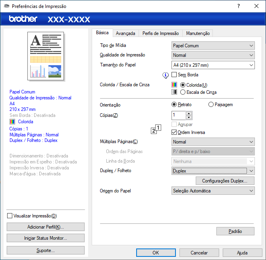The width and height of the screenshot is (266, 260).
Task: Click the grayscale icon beside Escala de Cinza
Action: click(x=174, y=92)
